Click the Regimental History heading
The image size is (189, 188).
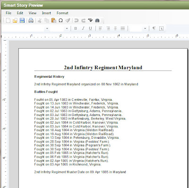tap(49, 77)
